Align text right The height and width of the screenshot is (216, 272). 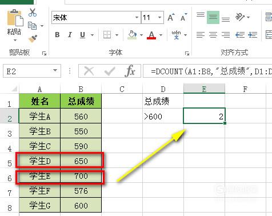click(226, 35)
